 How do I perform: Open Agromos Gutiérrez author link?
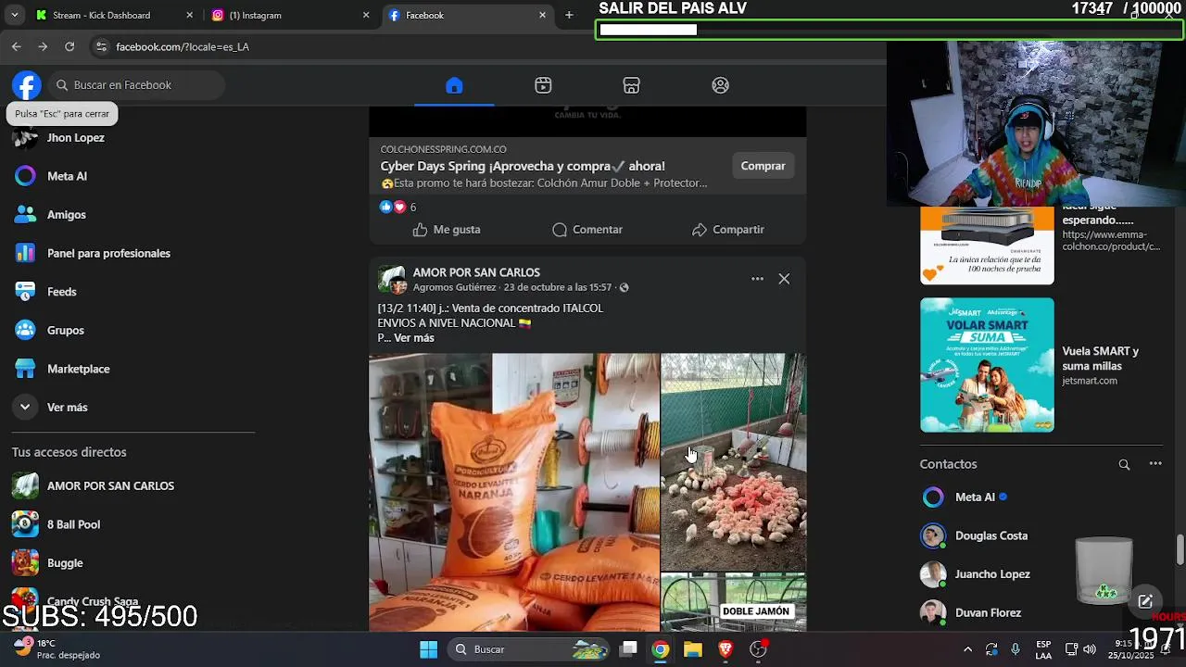454,287
